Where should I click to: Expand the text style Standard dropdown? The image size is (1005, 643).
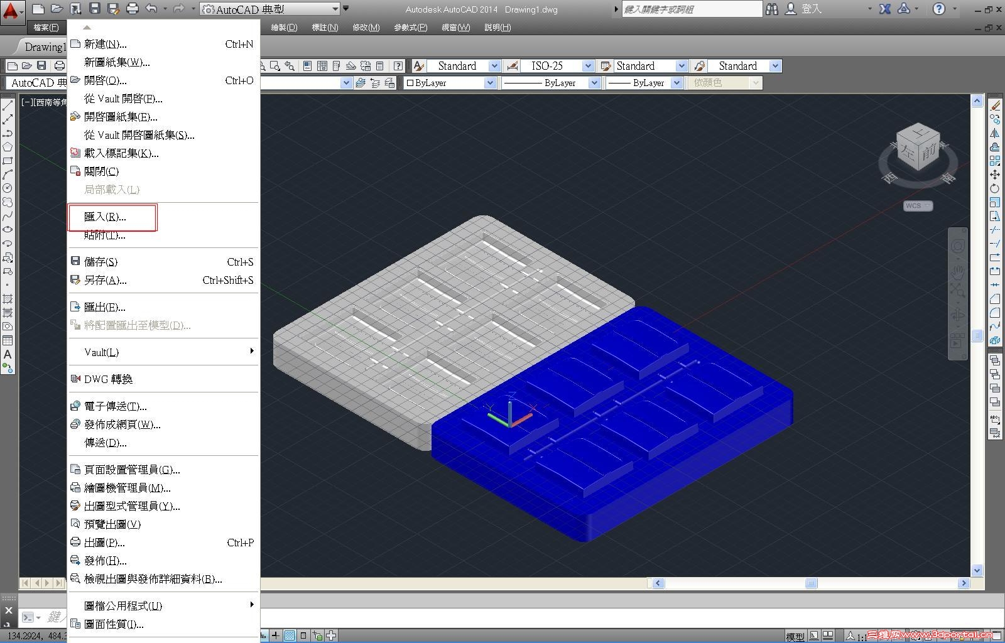click(494, 66)
